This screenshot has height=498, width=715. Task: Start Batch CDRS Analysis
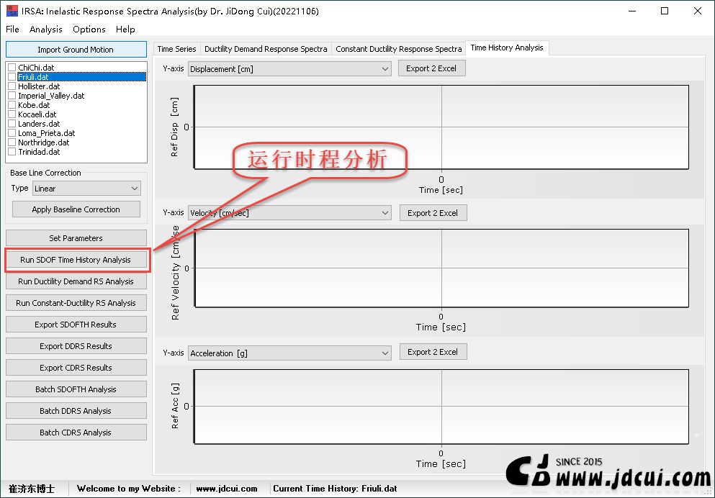click(x=76, y=433)
